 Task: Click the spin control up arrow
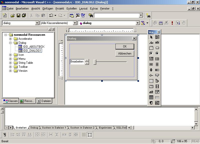pos(87,60)
